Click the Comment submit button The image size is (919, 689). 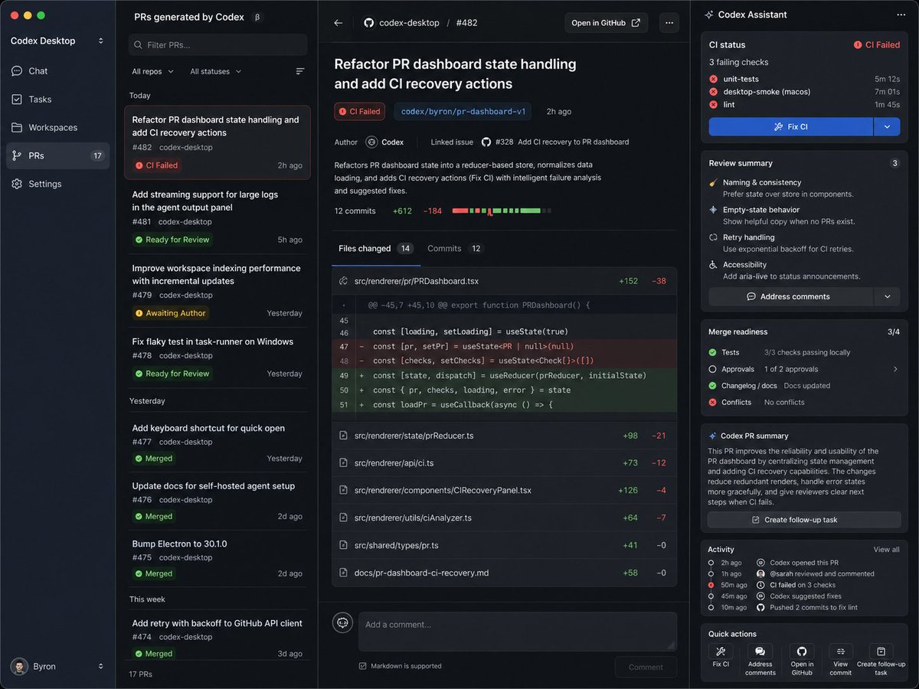(x=646, y=667)
